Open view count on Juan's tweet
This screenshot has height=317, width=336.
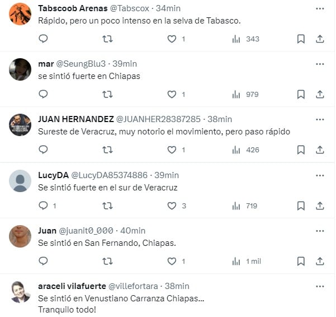tap(246, 261)
